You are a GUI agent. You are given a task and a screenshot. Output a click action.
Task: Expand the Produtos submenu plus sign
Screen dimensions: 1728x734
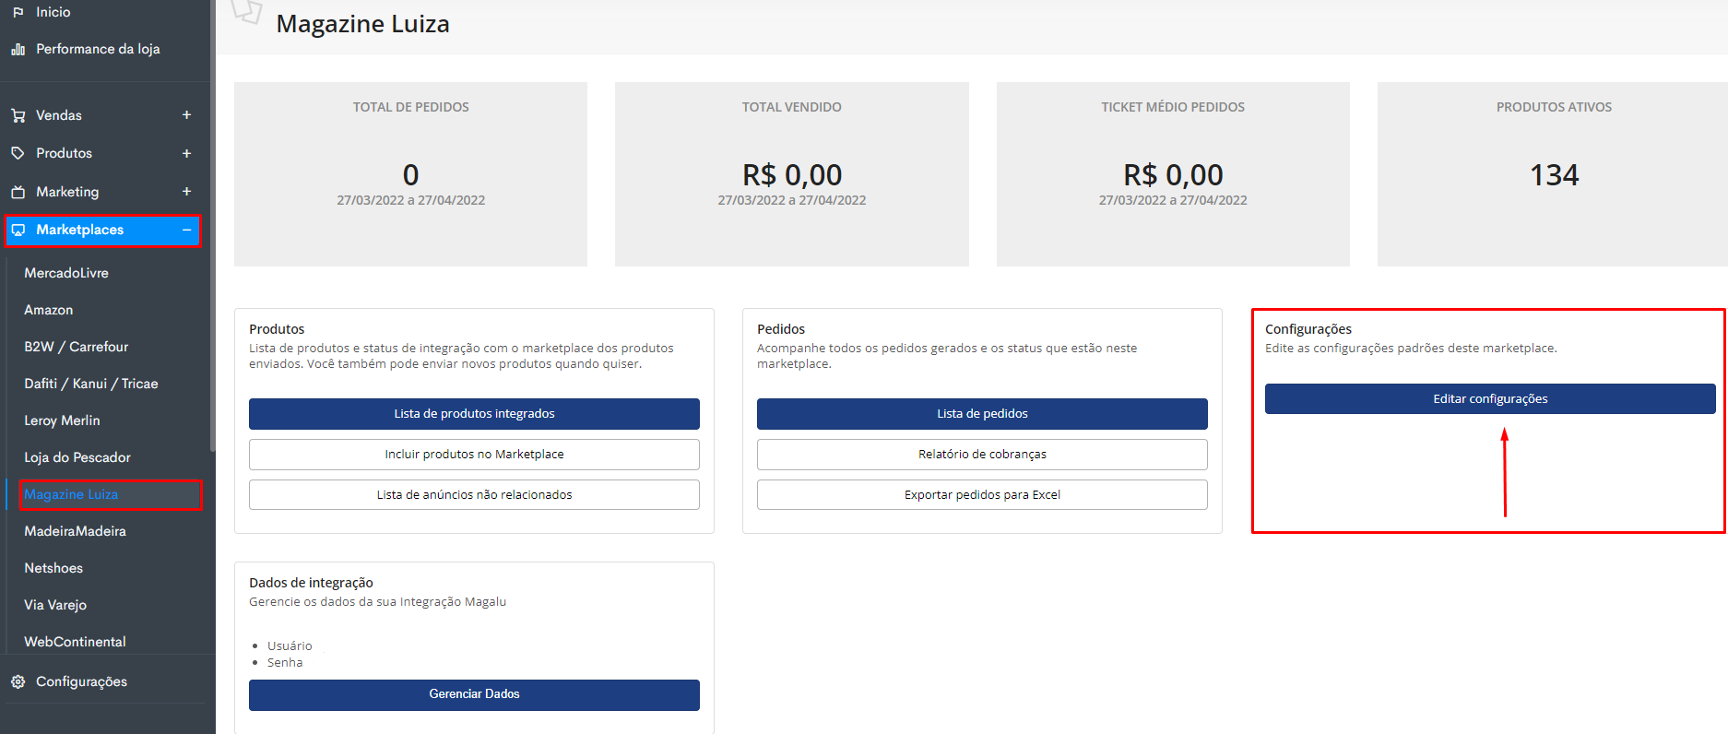pyautogui.click(x=186, y=153)
